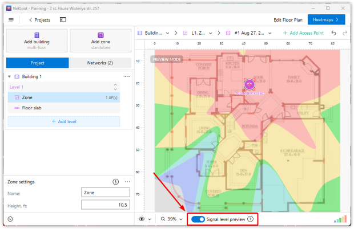Add a standalone zone
This screenshot has width=354, height=229.
click(100, 41)
